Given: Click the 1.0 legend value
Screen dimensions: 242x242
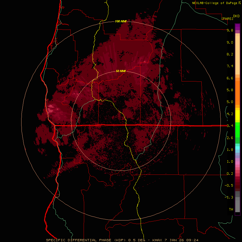Looking at the screenshot, I should coord(230,162).
